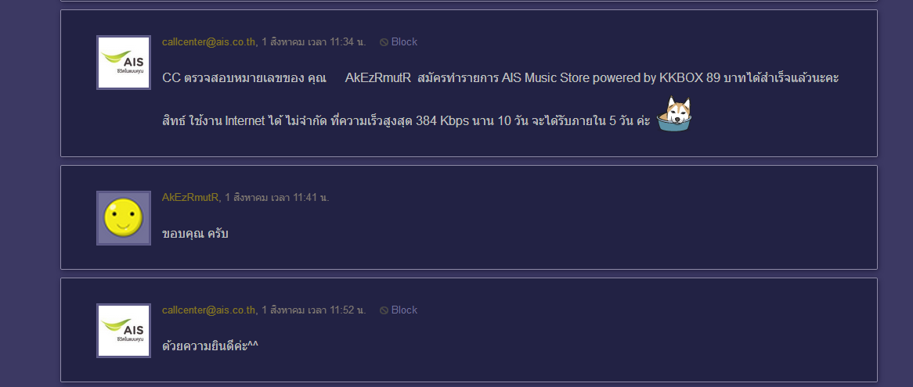Click the 384 Kbps internet speed line
Image resolution: width=913 pixels, height=387 pixels.
coord(406,121)
